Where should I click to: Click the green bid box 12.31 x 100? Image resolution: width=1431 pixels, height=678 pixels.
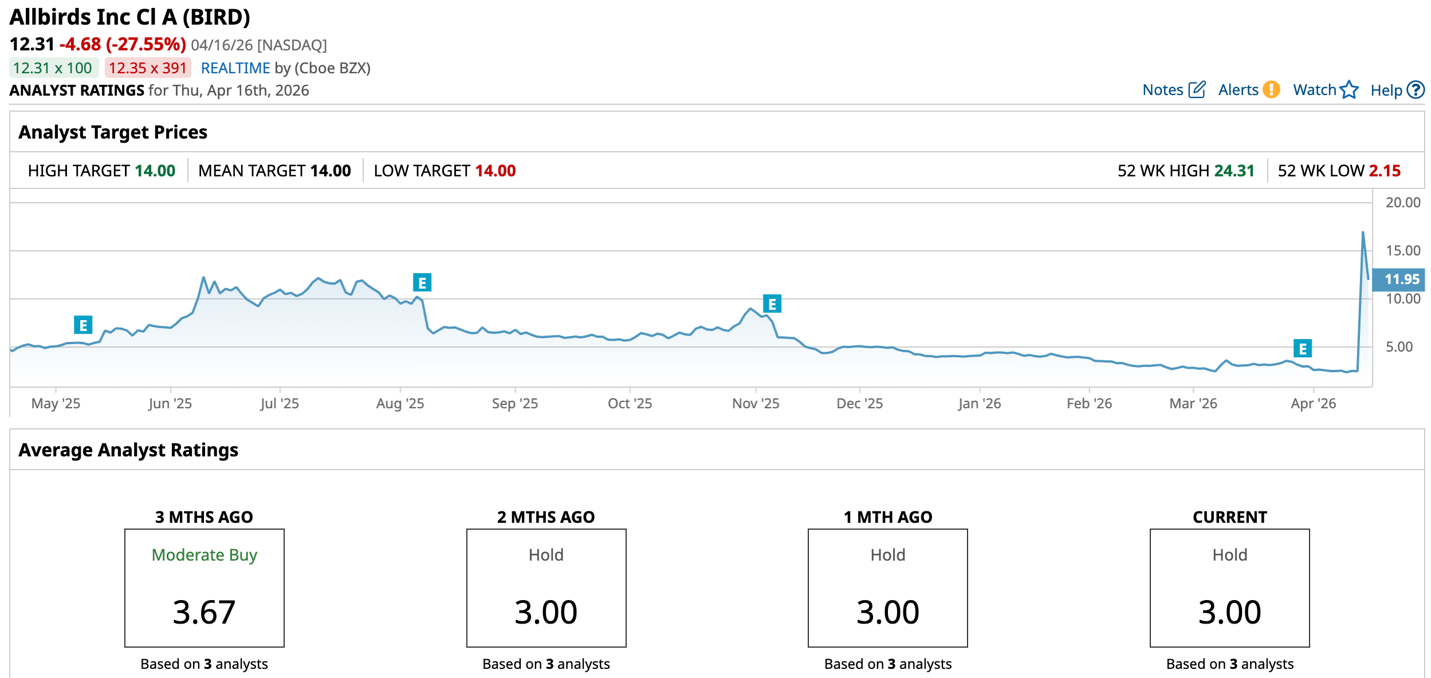[x=53, y=68]
